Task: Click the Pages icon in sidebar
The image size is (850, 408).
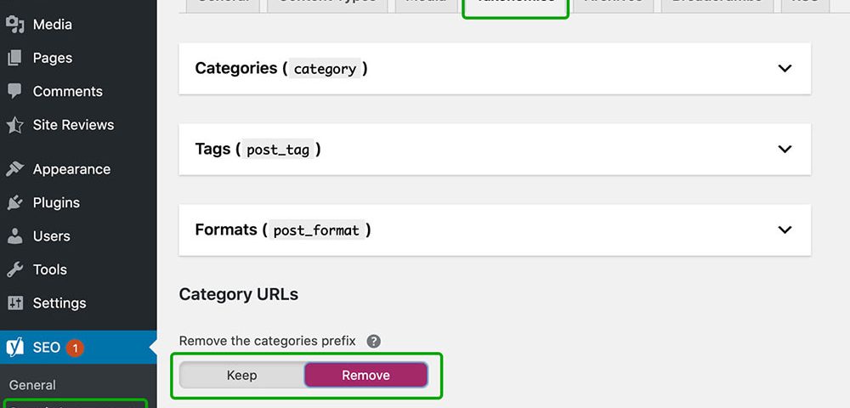Action: [x=15, y=58]
